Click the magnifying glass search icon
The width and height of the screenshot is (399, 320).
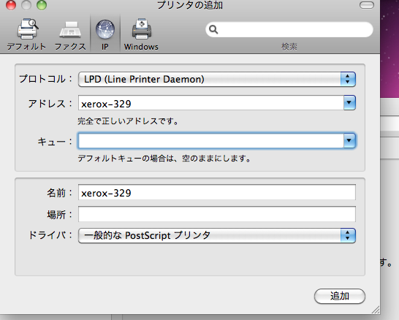(x=213, y=29)
